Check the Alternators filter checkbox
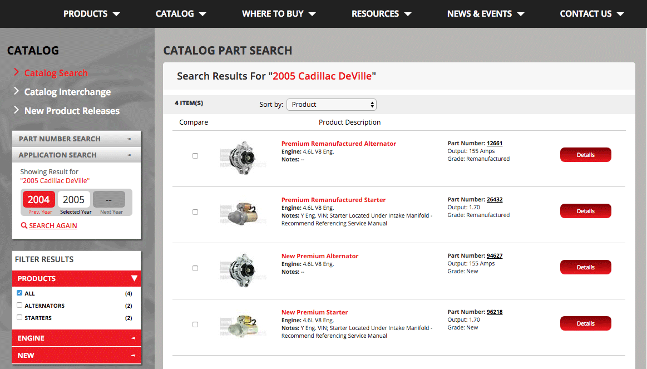 (x=19, y=306)
